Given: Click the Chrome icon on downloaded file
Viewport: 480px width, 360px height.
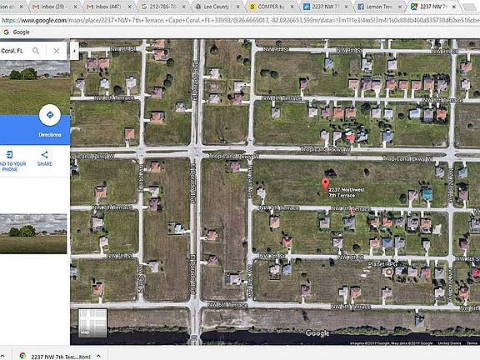Looking at the screenshot, I should tap(22, 356).
